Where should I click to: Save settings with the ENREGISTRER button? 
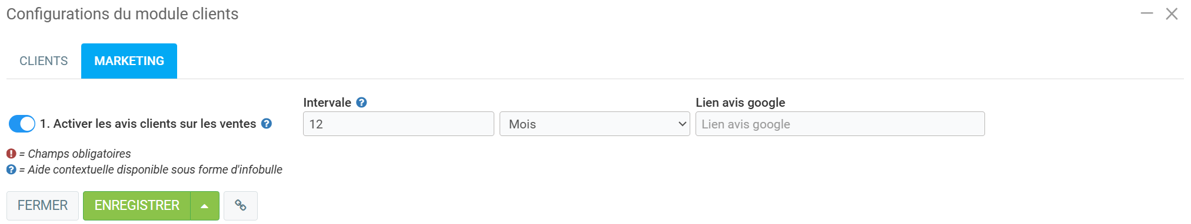click(x=137, y=206)
